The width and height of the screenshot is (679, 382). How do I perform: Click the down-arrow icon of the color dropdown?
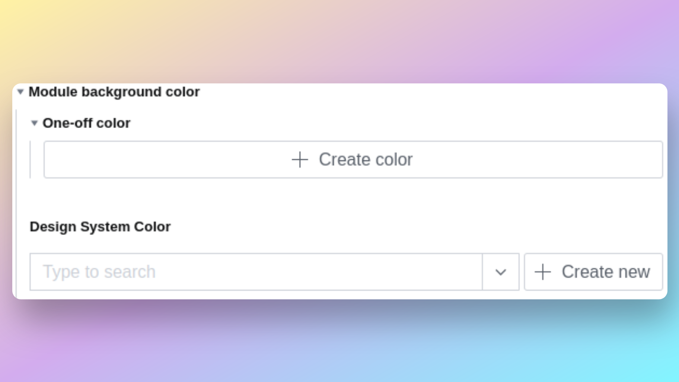pyautogui.click(x=500, y=272)
